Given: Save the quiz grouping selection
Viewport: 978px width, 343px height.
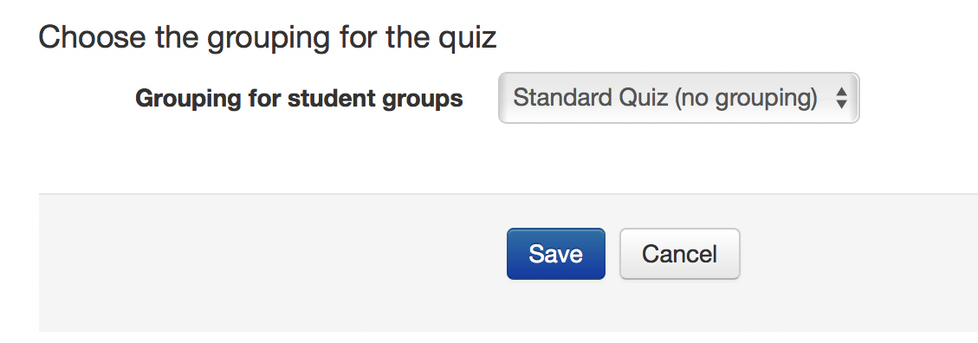Looking at the screenshot, I should 556,254.
